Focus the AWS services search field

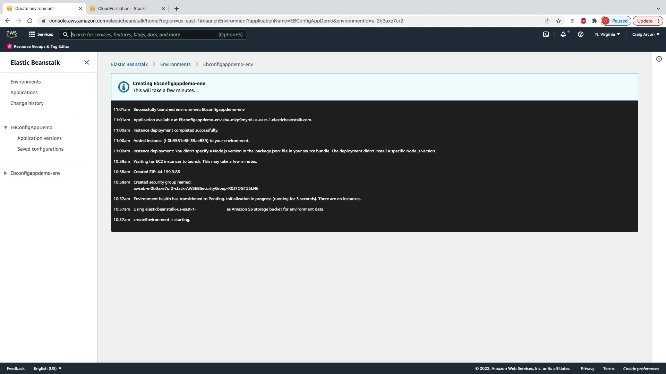click(x=142, y=35)
